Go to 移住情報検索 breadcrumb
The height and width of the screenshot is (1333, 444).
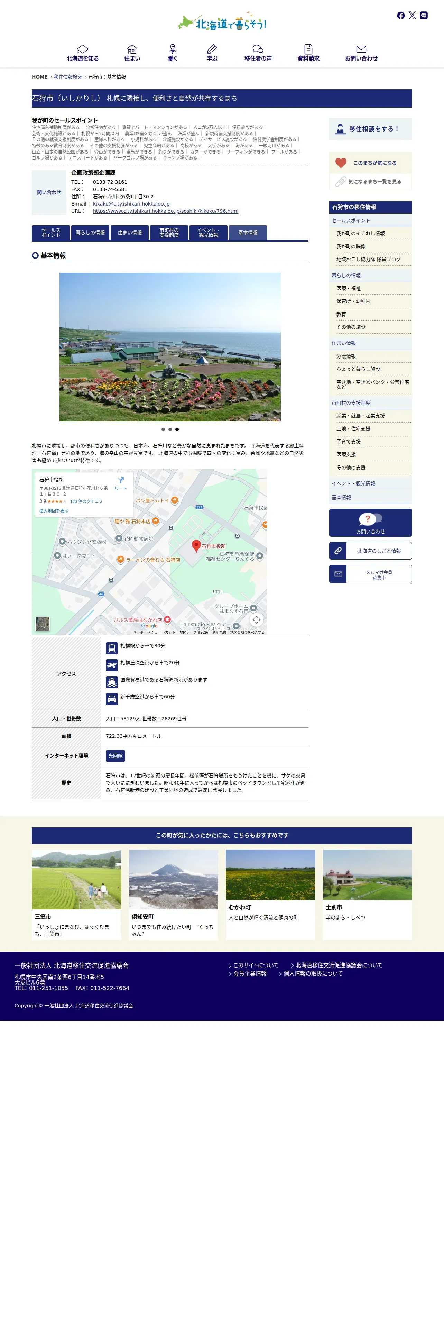[68, 77]
